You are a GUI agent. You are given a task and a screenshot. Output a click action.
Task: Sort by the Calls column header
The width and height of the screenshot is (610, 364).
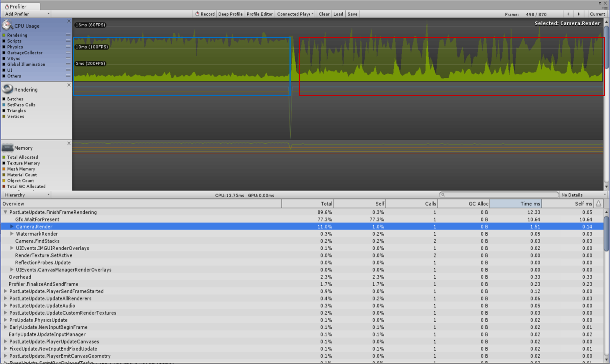click(412, 204)
